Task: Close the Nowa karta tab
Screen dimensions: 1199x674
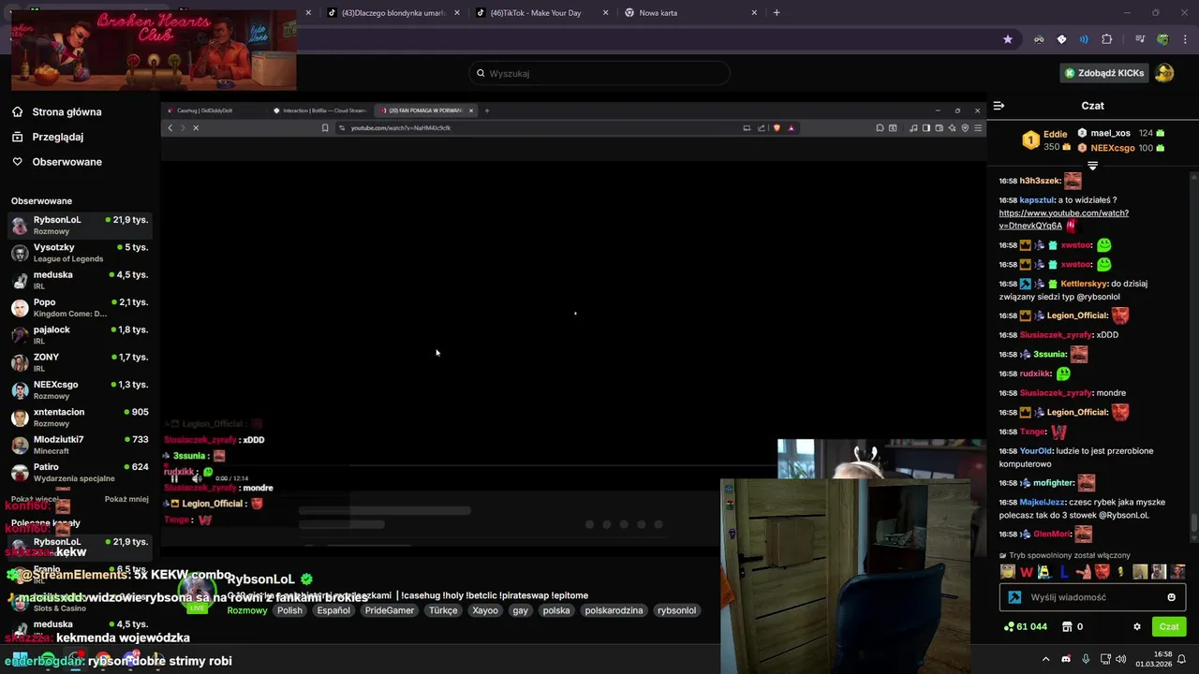Action: coord(754,13)
